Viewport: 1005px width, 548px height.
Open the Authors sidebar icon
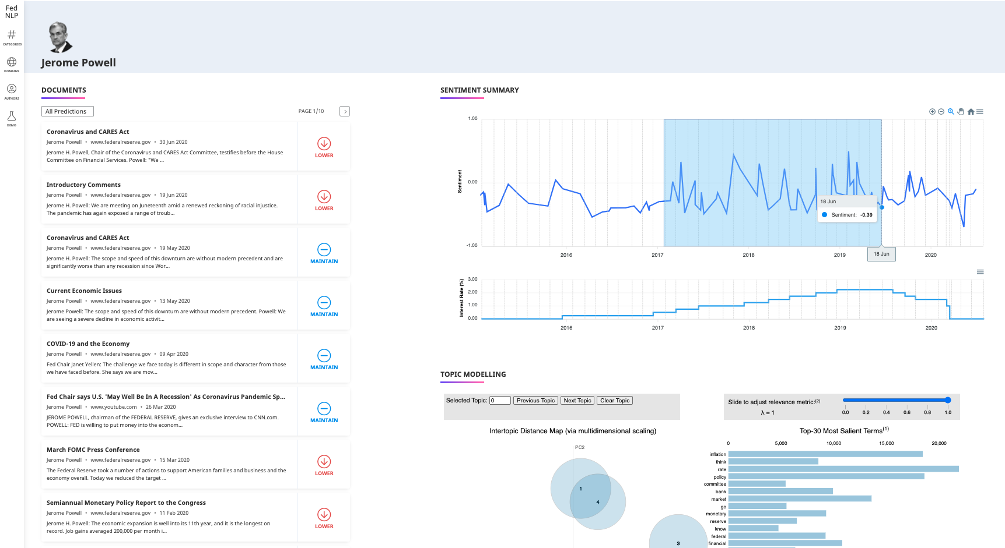pos(12,89)
